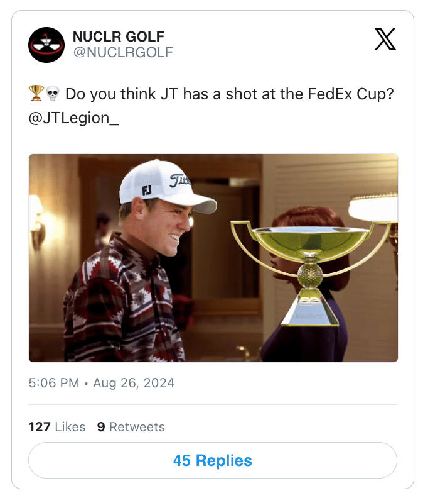Screen dimensions: 423x498
Task: Open the X logo link
Action: click(385, 39)
